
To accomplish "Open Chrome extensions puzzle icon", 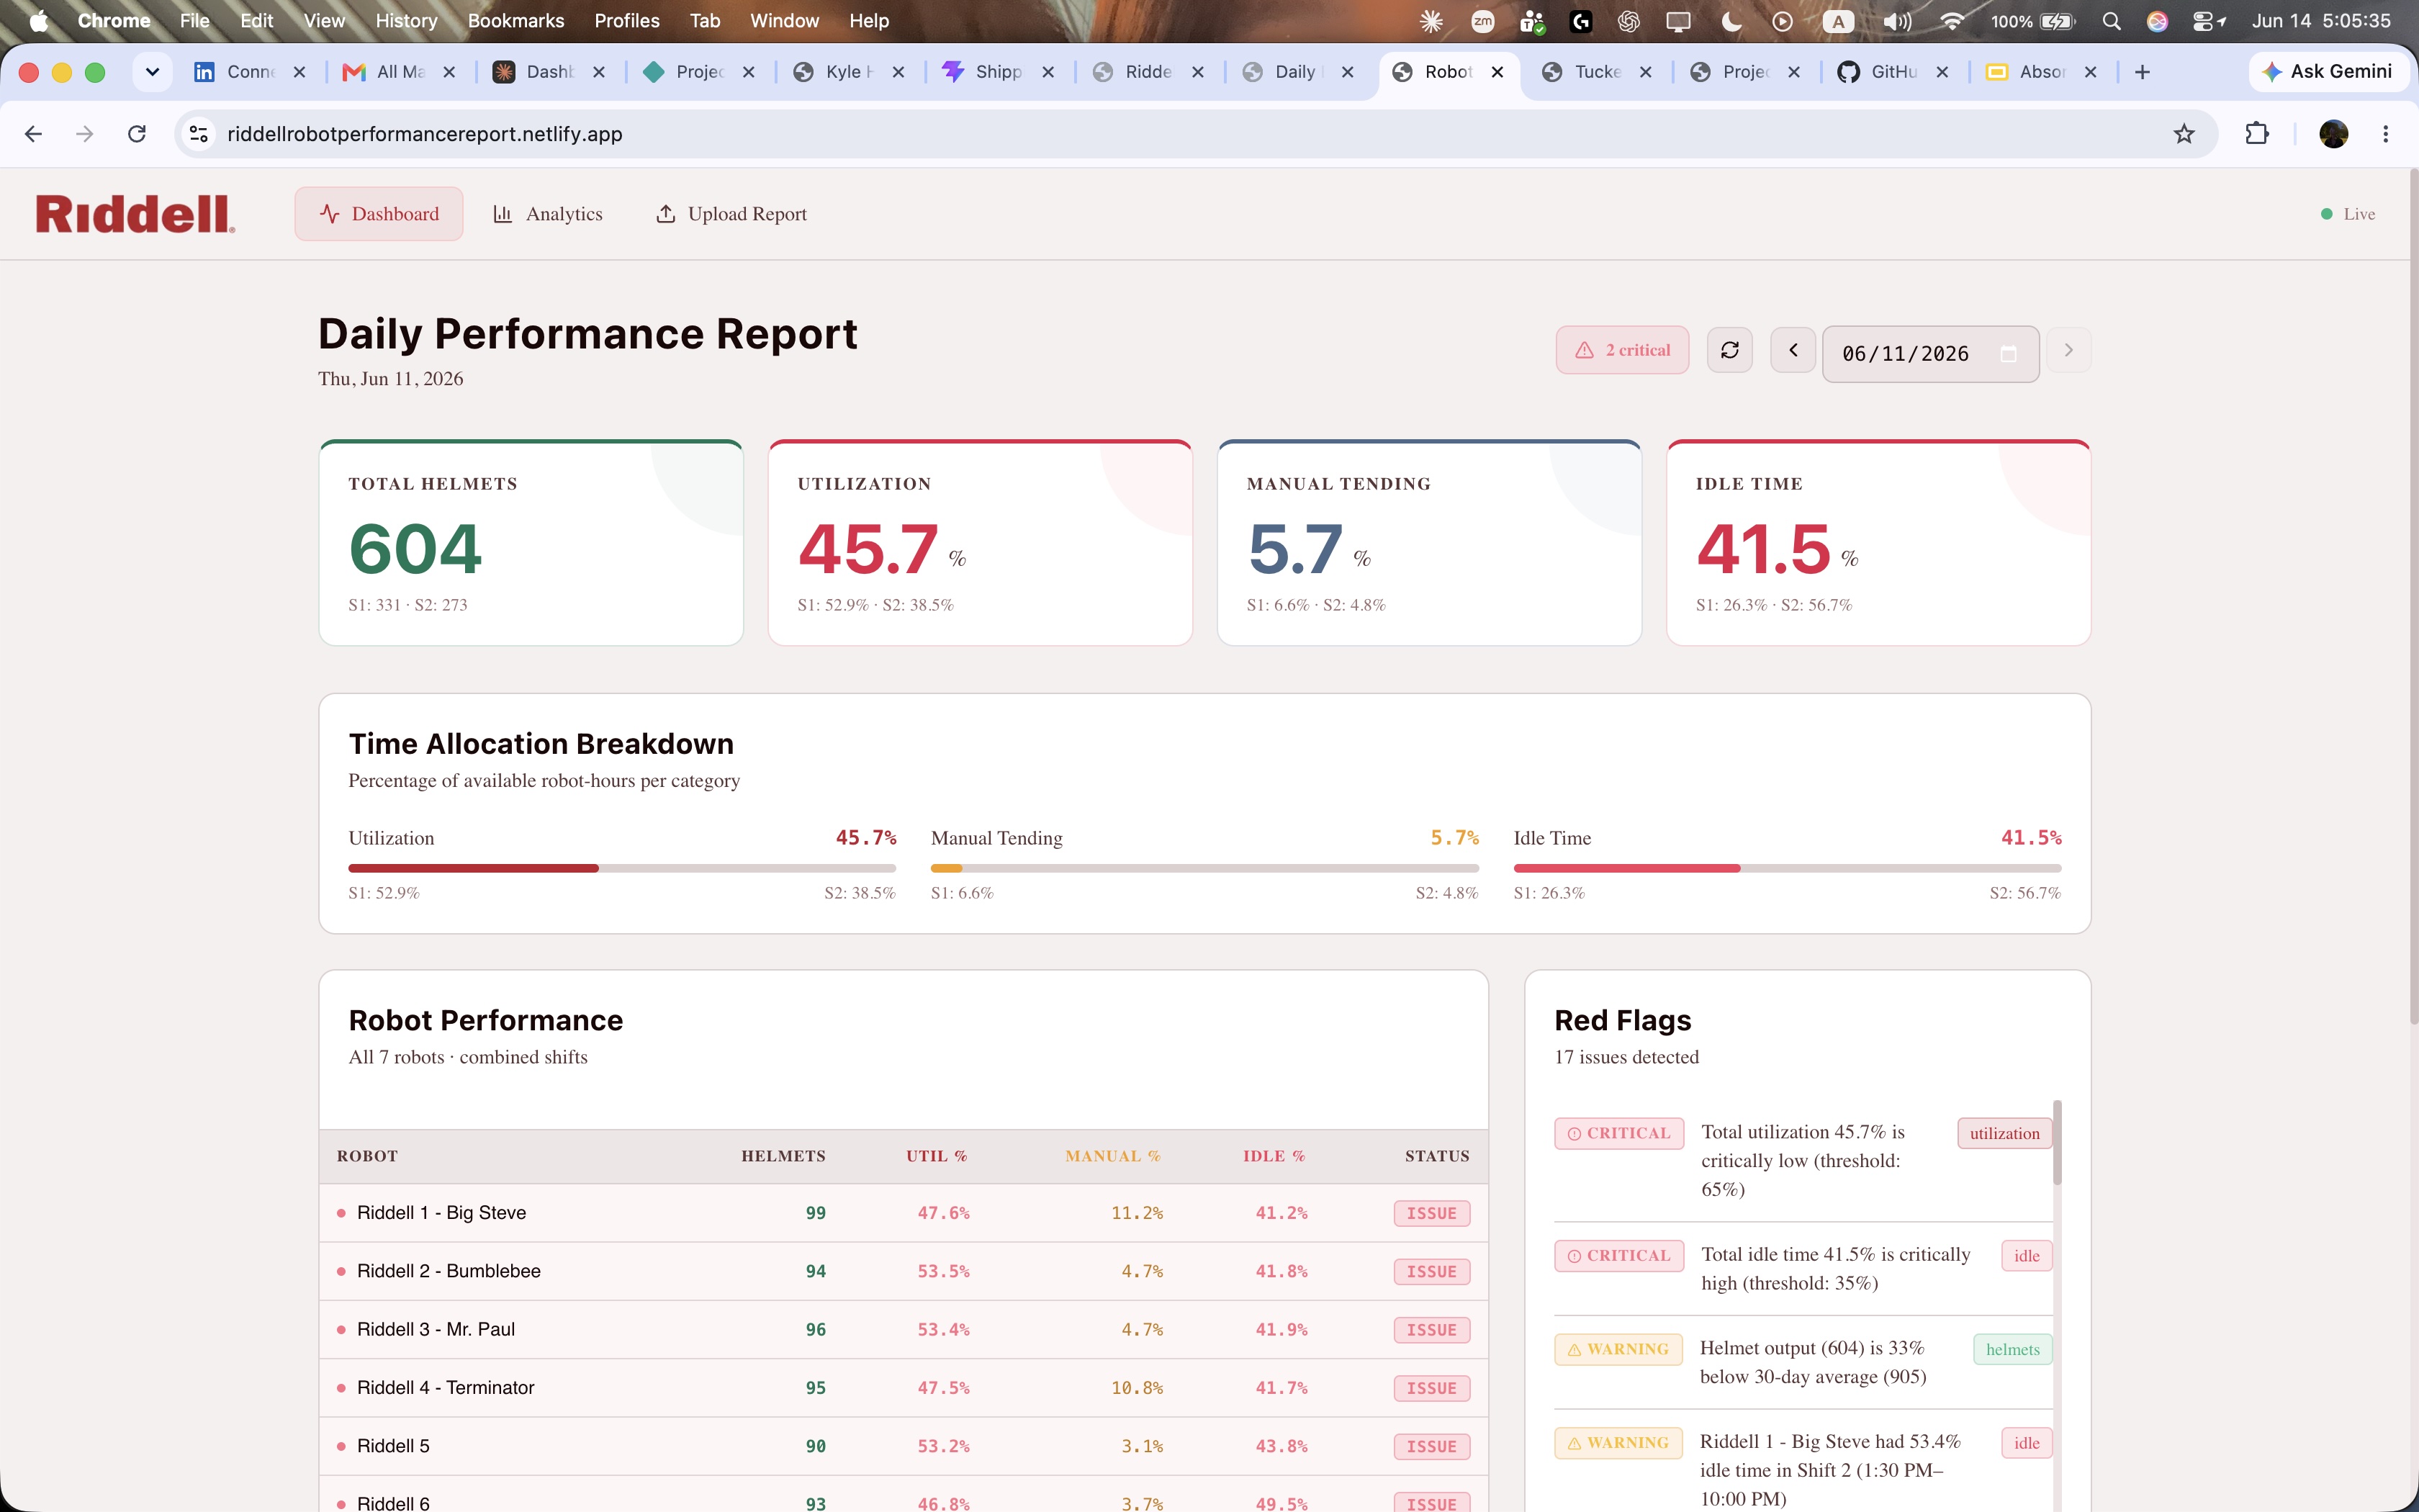I will 2257,134.
